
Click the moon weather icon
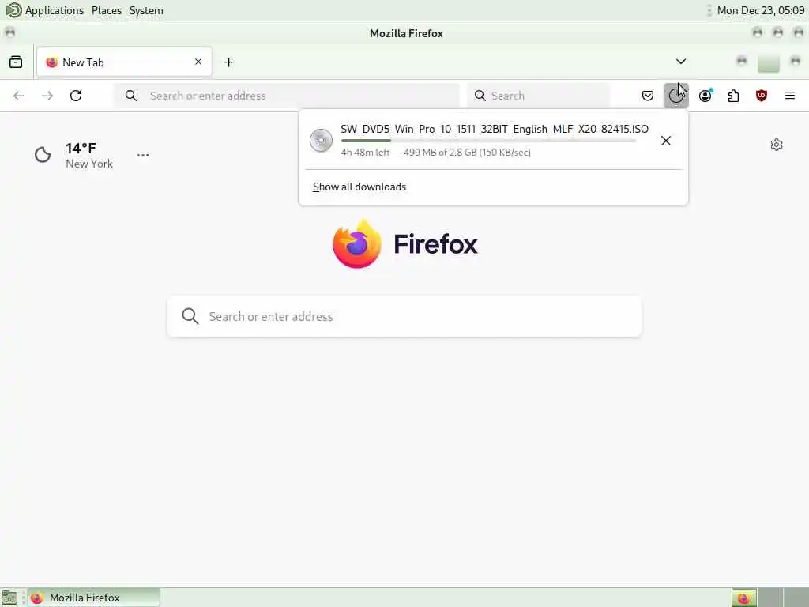tap(43, 154)
